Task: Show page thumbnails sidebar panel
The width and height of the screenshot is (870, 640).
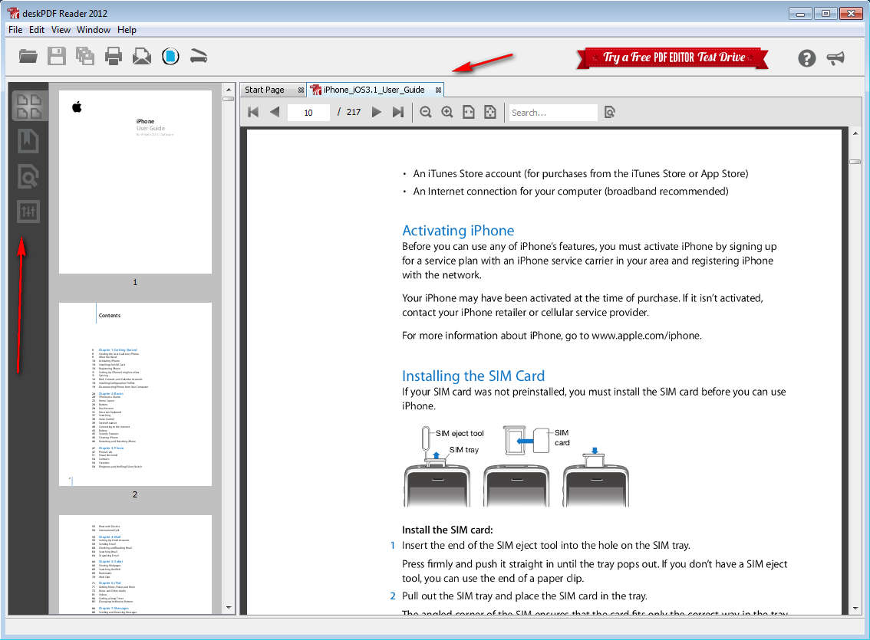Action: (x=29, y=106)
